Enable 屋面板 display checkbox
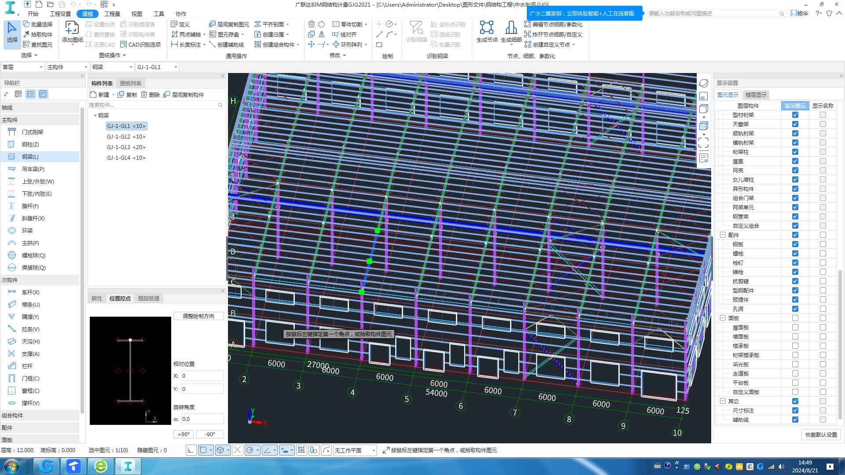 (795, 327)
